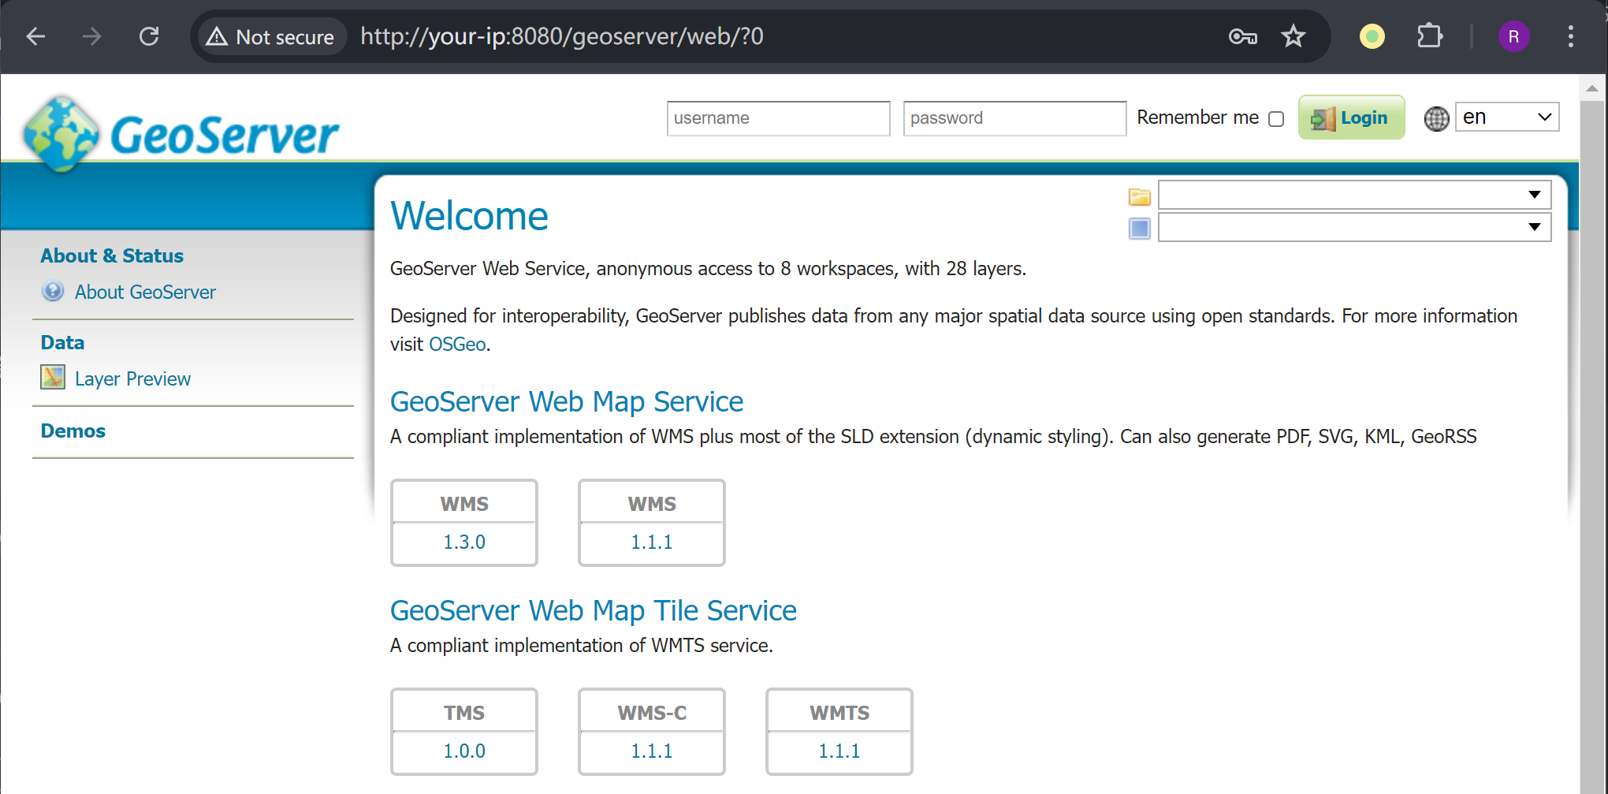Screen dimensions: 1608x794
Task: Open the Demos menu item
Action: click(73, 431)
